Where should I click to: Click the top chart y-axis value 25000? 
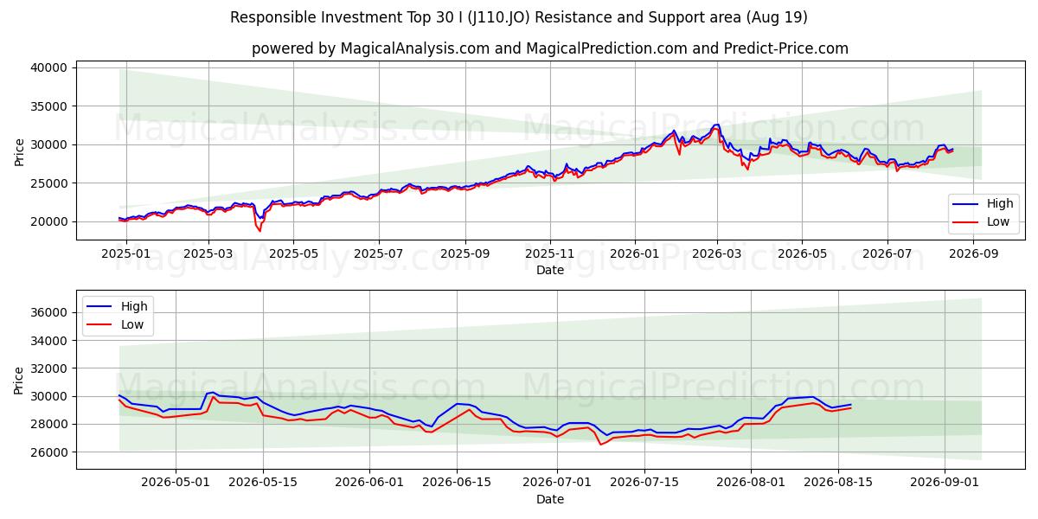pyautogui.click(x=50, y=183)
